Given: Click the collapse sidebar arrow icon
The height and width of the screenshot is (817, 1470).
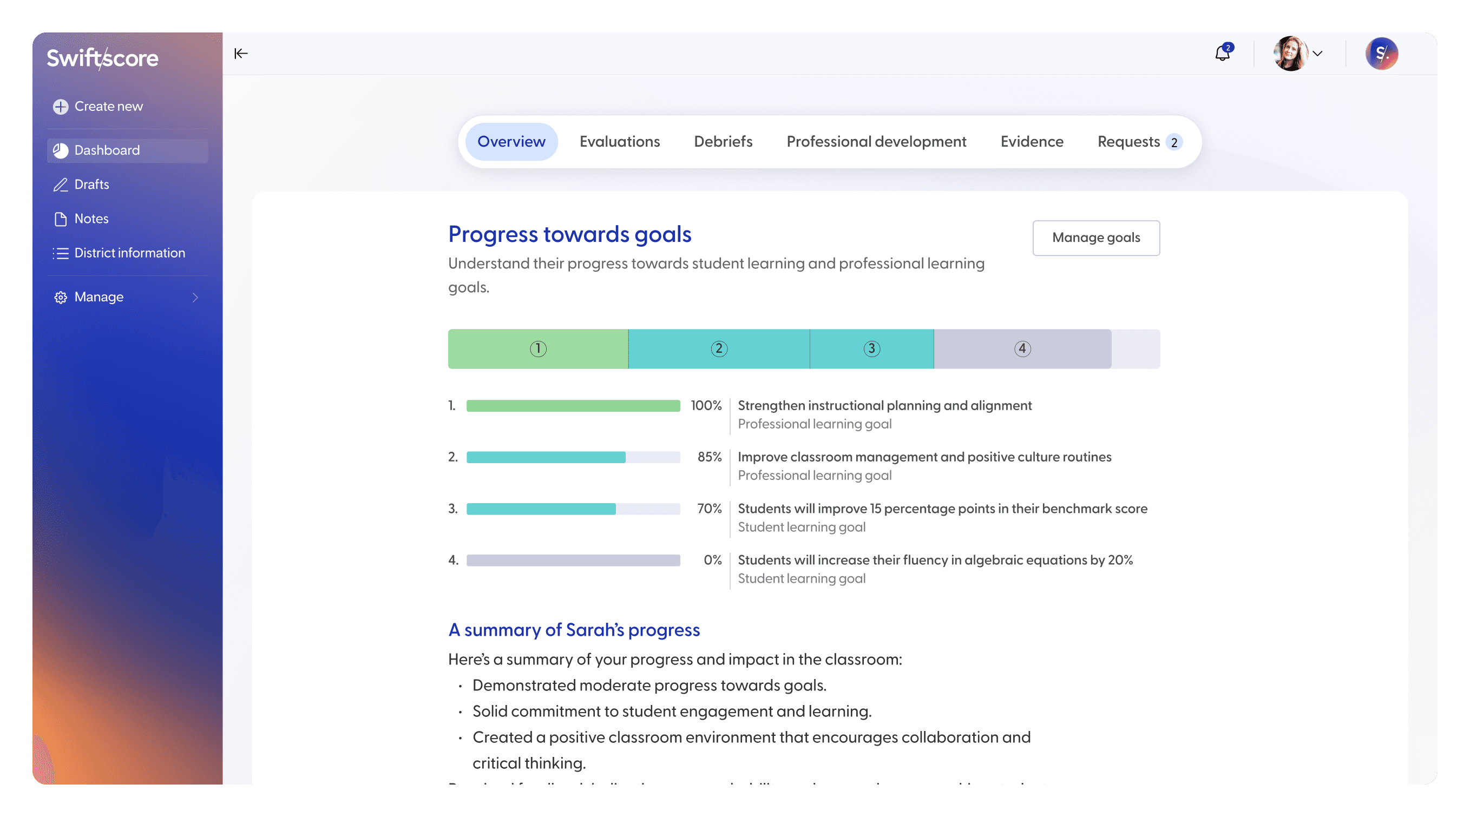Looking at the screenshot, I should (x=241, y=54).
